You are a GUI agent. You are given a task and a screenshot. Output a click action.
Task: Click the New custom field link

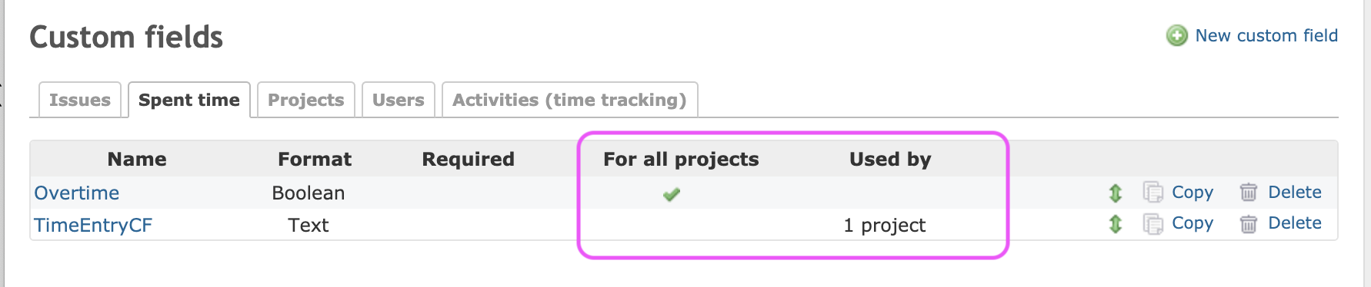1266,35
